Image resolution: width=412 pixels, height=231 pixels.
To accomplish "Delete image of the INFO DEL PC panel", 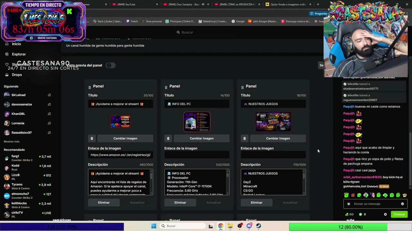I will [x=168, y=138].
